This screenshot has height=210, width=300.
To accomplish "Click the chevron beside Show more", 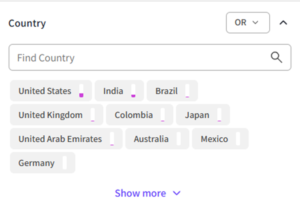I will coord(177,193).
